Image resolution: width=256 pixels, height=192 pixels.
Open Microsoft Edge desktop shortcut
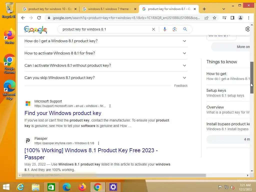(x=9, y=90)
